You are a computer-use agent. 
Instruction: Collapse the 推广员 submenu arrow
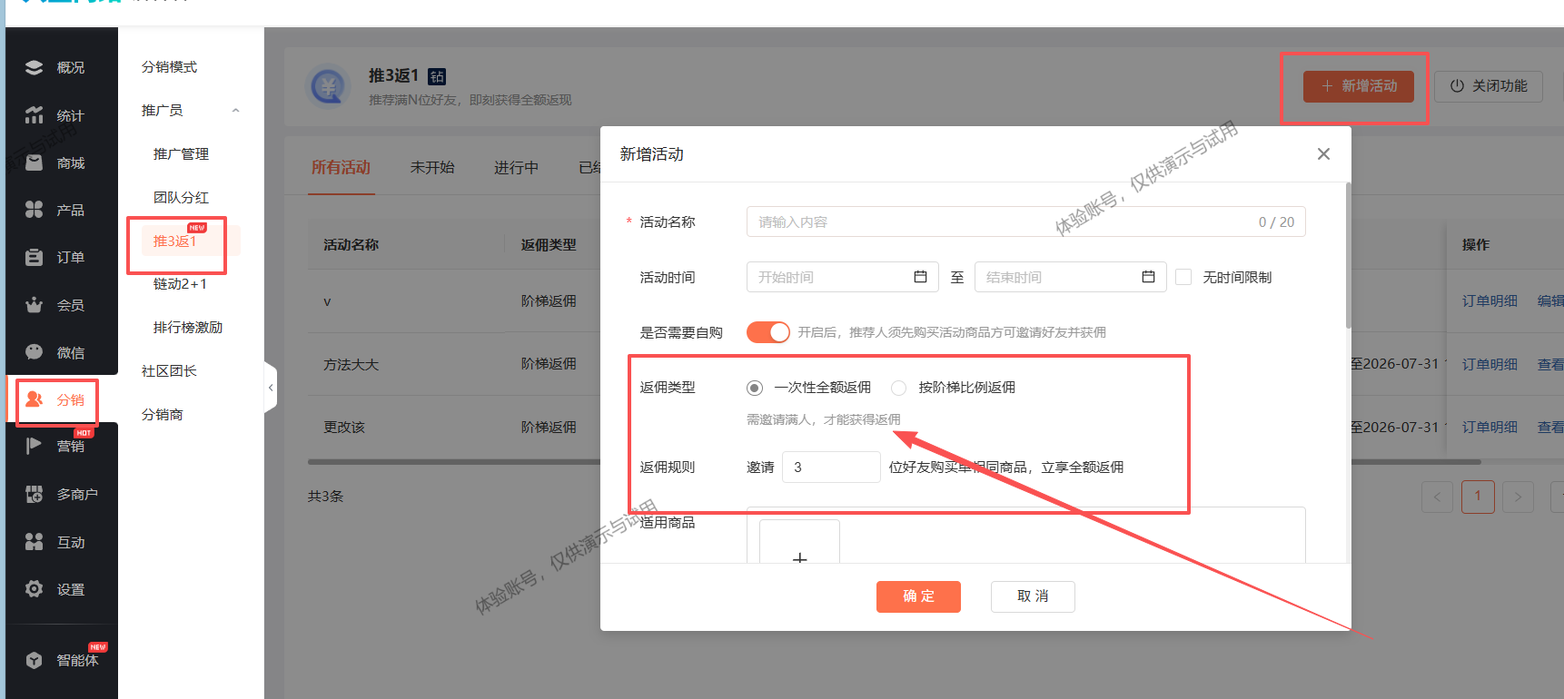click(x=236, y=111)
